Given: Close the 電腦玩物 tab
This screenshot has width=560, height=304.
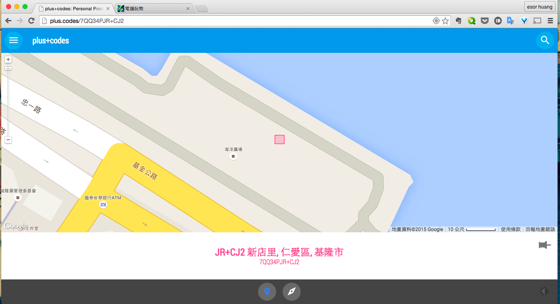Looking at the screenshot, I should pos(188,8).
